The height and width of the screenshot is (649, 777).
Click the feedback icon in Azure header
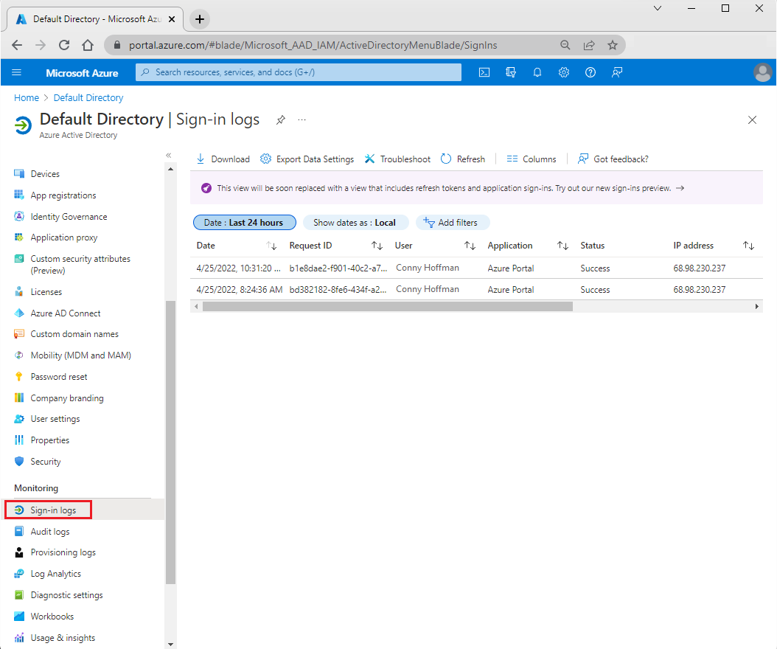pyautogui.click(x=617, y=72)
